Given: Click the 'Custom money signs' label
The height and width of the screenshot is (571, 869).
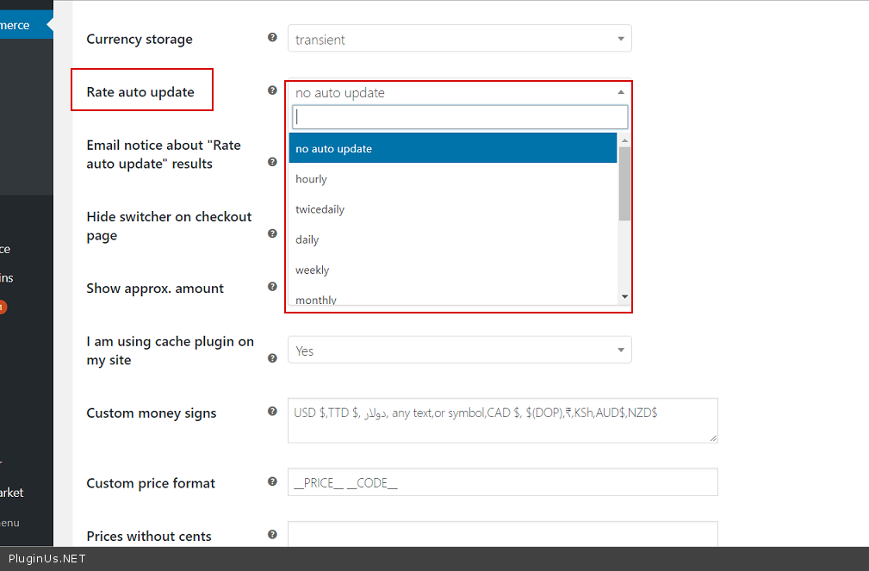Looking at the screenshot, I should (152, 413).
